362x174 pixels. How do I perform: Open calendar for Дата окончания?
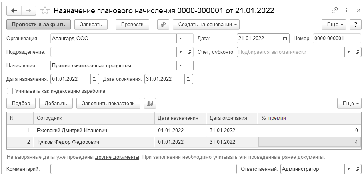[188, 79]
